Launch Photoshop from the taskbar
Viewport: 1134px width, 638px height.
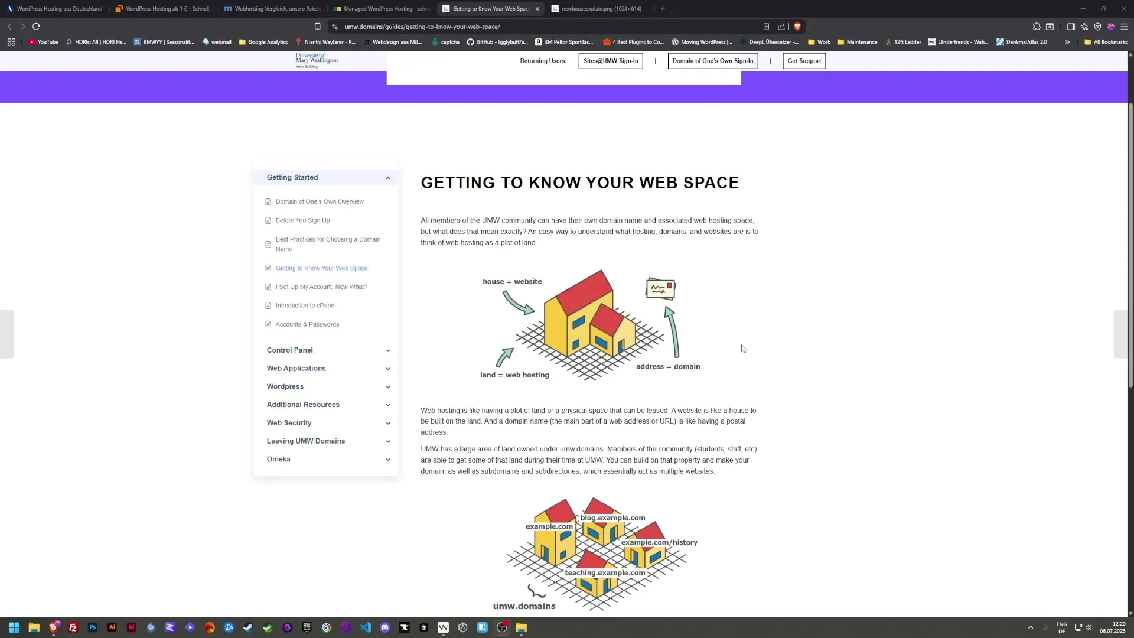coord(92,627)
